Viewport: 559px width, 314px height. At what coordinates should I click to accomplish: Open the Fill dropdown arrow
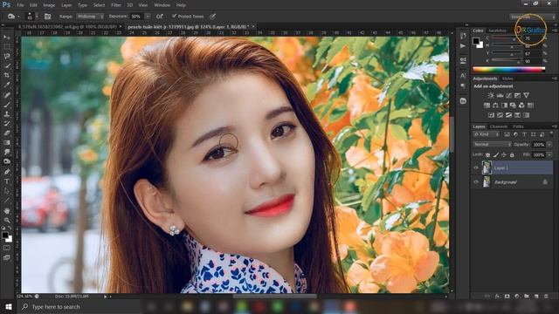click(549, 155)
